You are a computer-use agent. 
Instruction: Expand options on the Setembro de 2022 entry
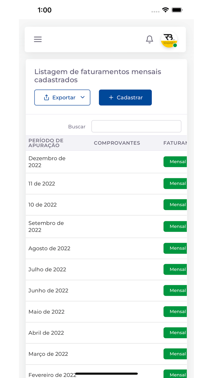click(176, 226)
